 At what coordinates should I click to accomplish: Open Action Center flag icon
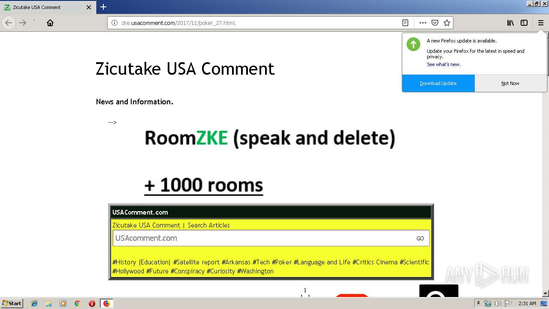pos(508,303)
